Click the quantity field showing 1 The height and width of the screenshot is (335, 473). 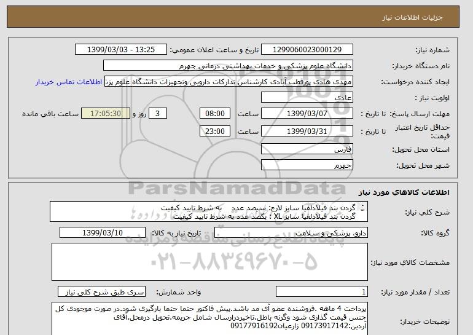click(x=321, y=292)
